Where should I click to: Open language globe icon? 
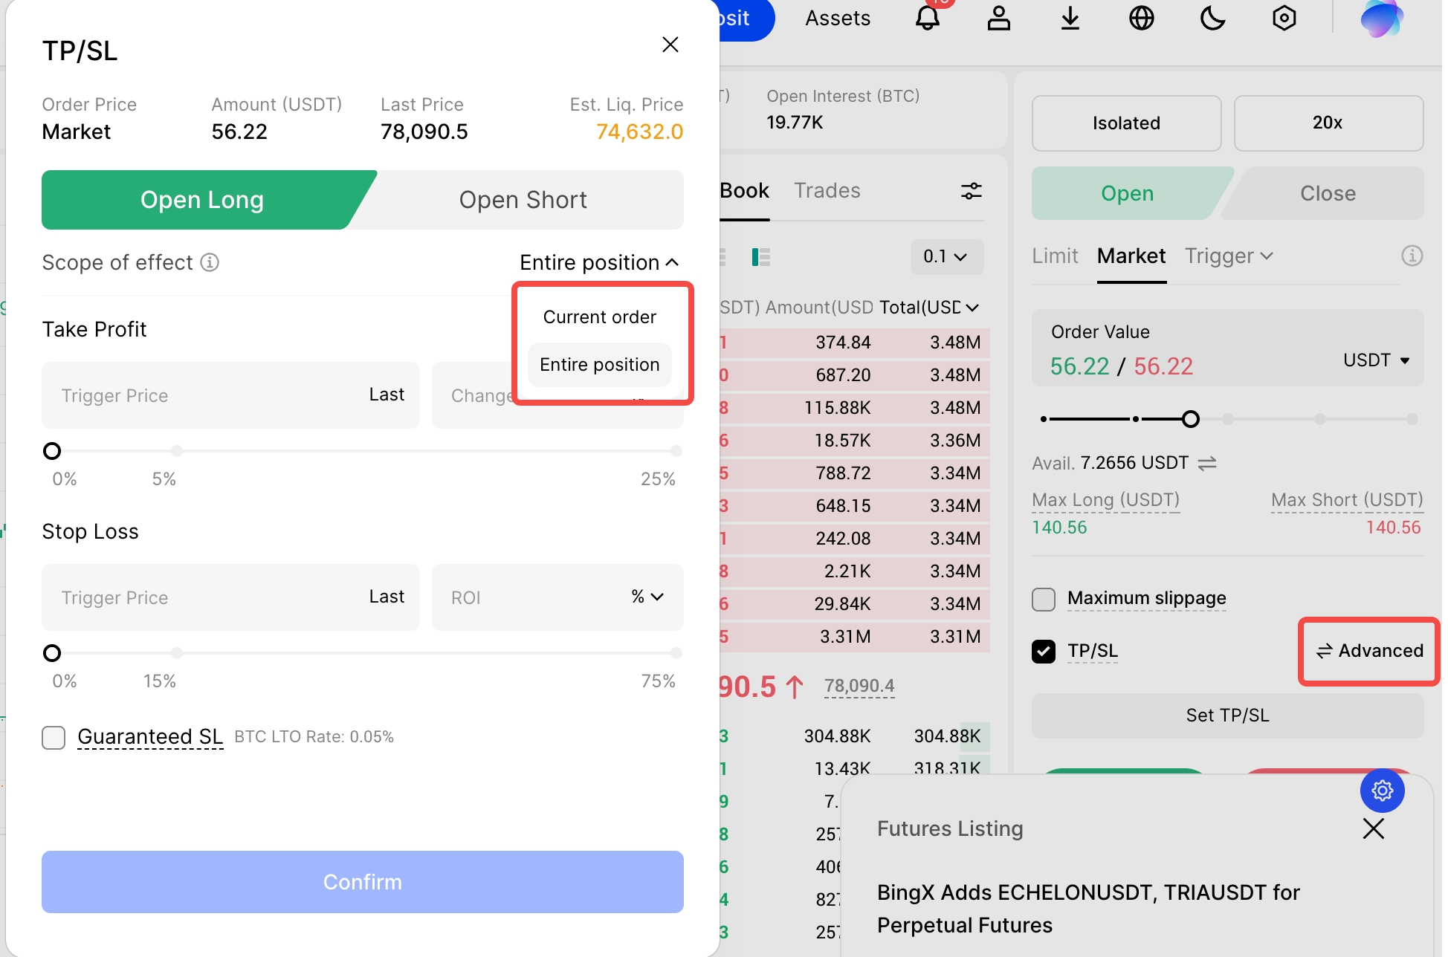(x=1141, y=18)
